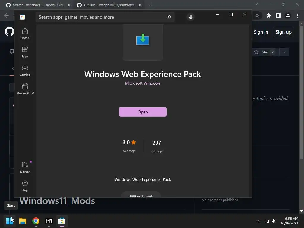304x228 pixels.
Task: Open Movies & TV section in Store
Action: (x=25, y=89)
